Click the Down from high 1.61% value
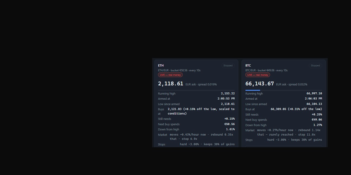Viewport: 351px width, 175px height. 230,129
